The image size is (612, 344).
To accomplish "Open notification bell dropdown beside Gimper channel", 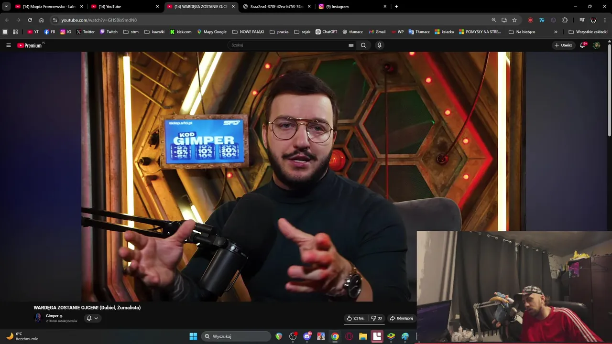I will (x=92, y=318).
